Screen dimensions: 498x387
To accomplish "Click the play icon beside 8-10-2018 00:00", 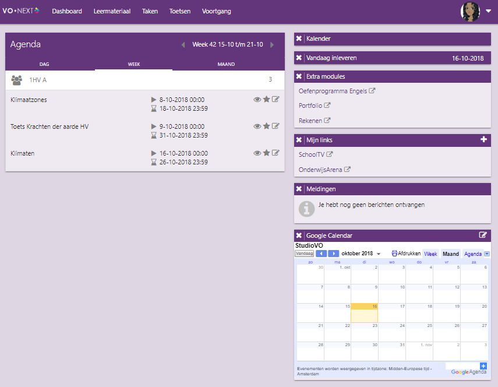I will [154, 100].
